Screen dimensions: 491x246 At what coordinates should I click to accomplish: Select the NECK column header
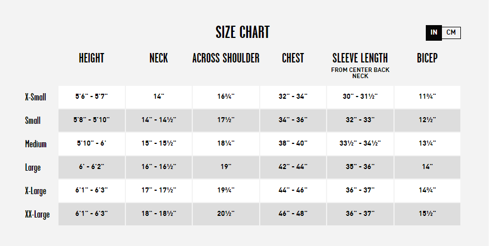[158, 58]
